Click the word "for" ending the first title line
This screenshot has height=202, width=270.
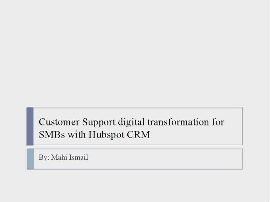[219, 122]
